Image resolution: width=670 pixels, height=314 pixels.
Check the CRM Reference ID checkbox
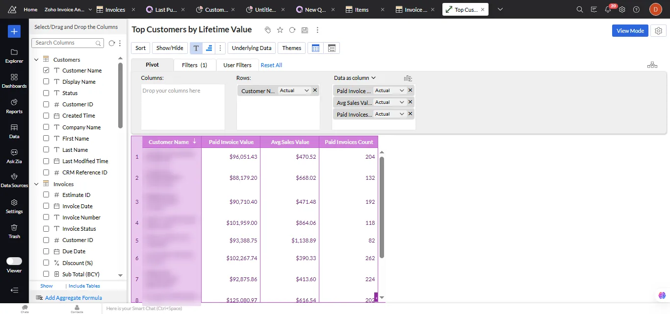(46, 172)
